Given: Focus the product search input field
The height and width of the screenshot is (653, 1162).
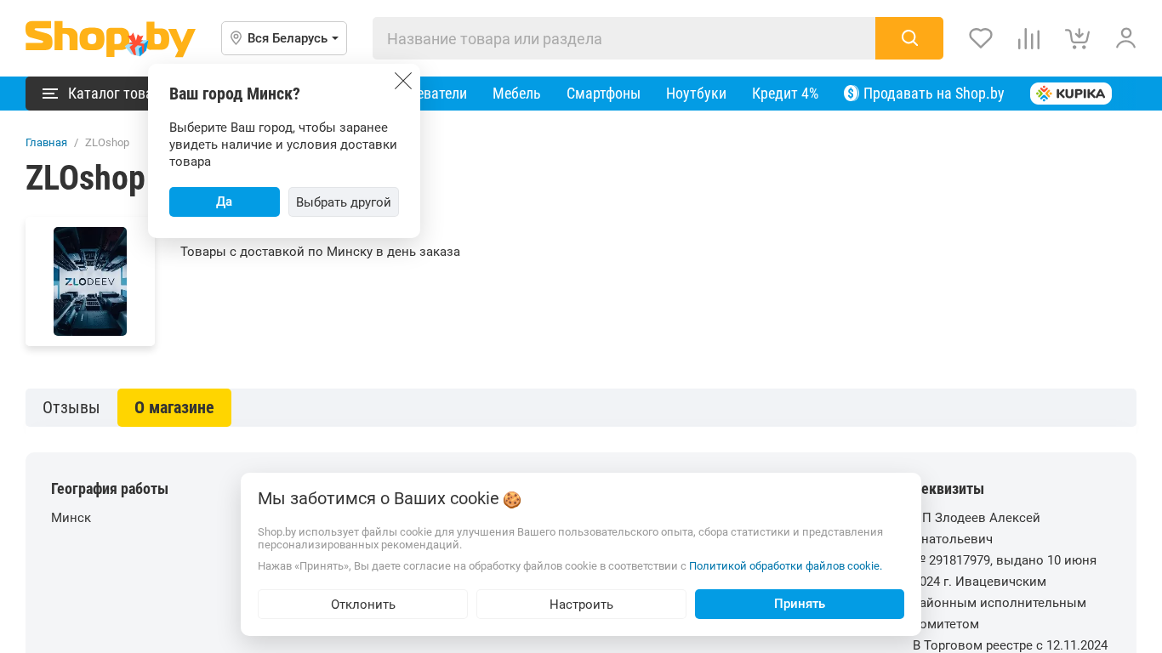Looking at the screenshot, I should coord(624,38).
